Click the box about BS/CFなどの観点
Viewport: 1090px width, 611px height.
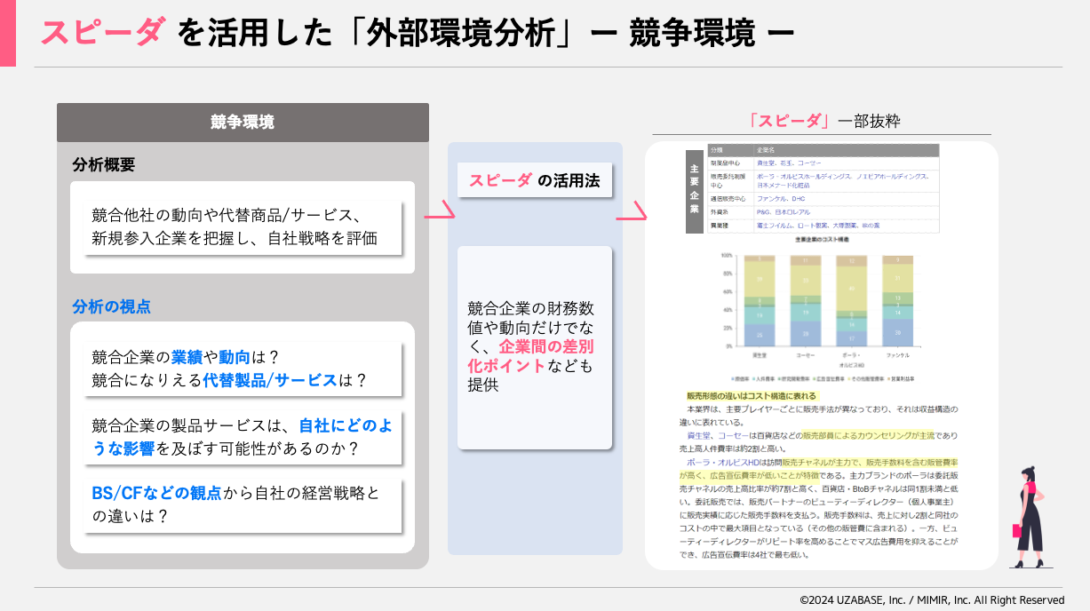point(244,504)
